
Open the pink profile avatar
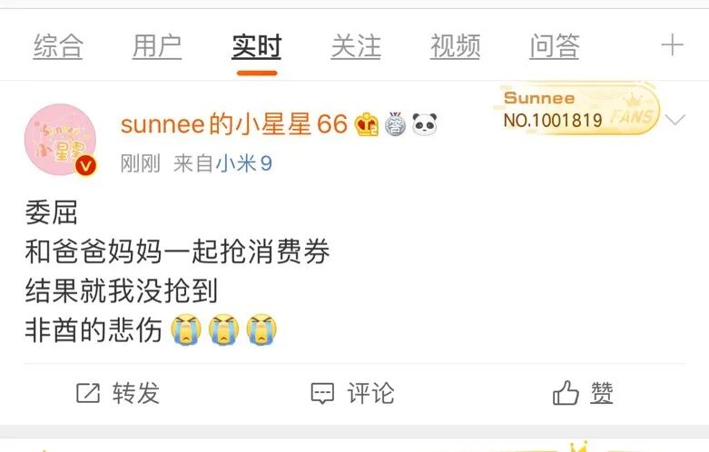click(60, 140)
